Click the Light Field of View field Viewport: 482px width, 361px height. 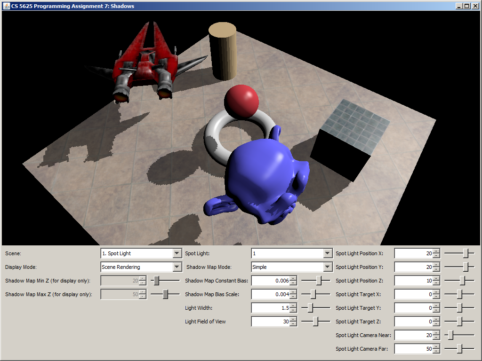point(270,322)
